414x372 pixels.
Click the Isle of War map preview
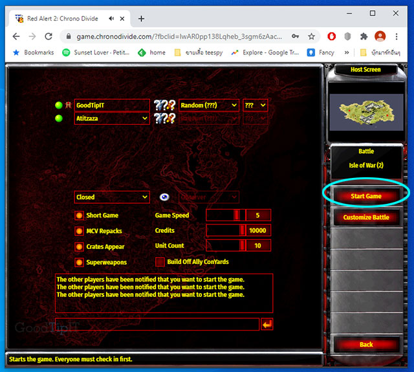(367, 112)
